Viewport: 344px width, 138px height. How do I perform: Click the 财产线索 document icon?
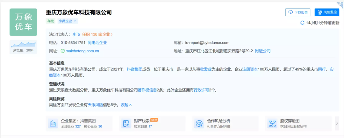point(126,124)
